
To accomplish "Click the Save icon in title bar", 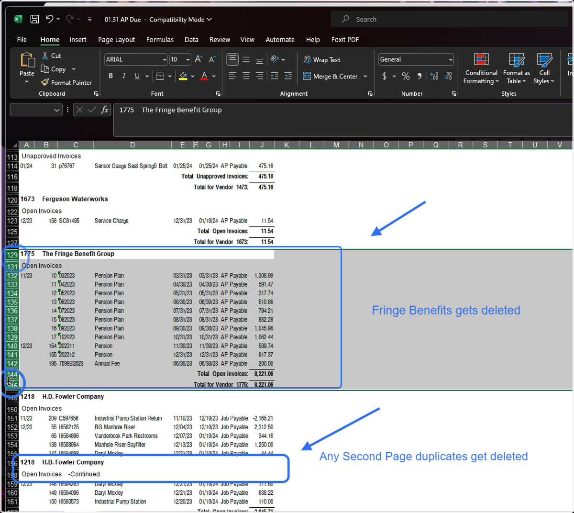I will (34, 19).
